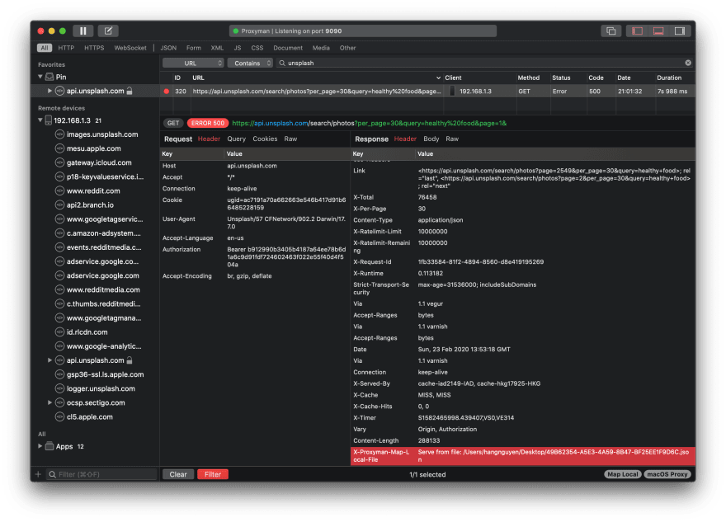
Task: Select events.redditmedia domain
Action: tap(104, 247)
